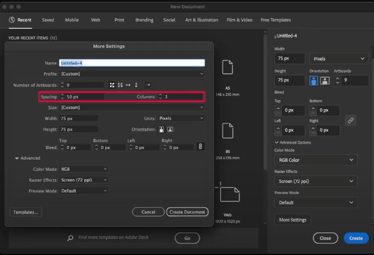Select portrait orientation in More Settings dialog

pos(161,129)
